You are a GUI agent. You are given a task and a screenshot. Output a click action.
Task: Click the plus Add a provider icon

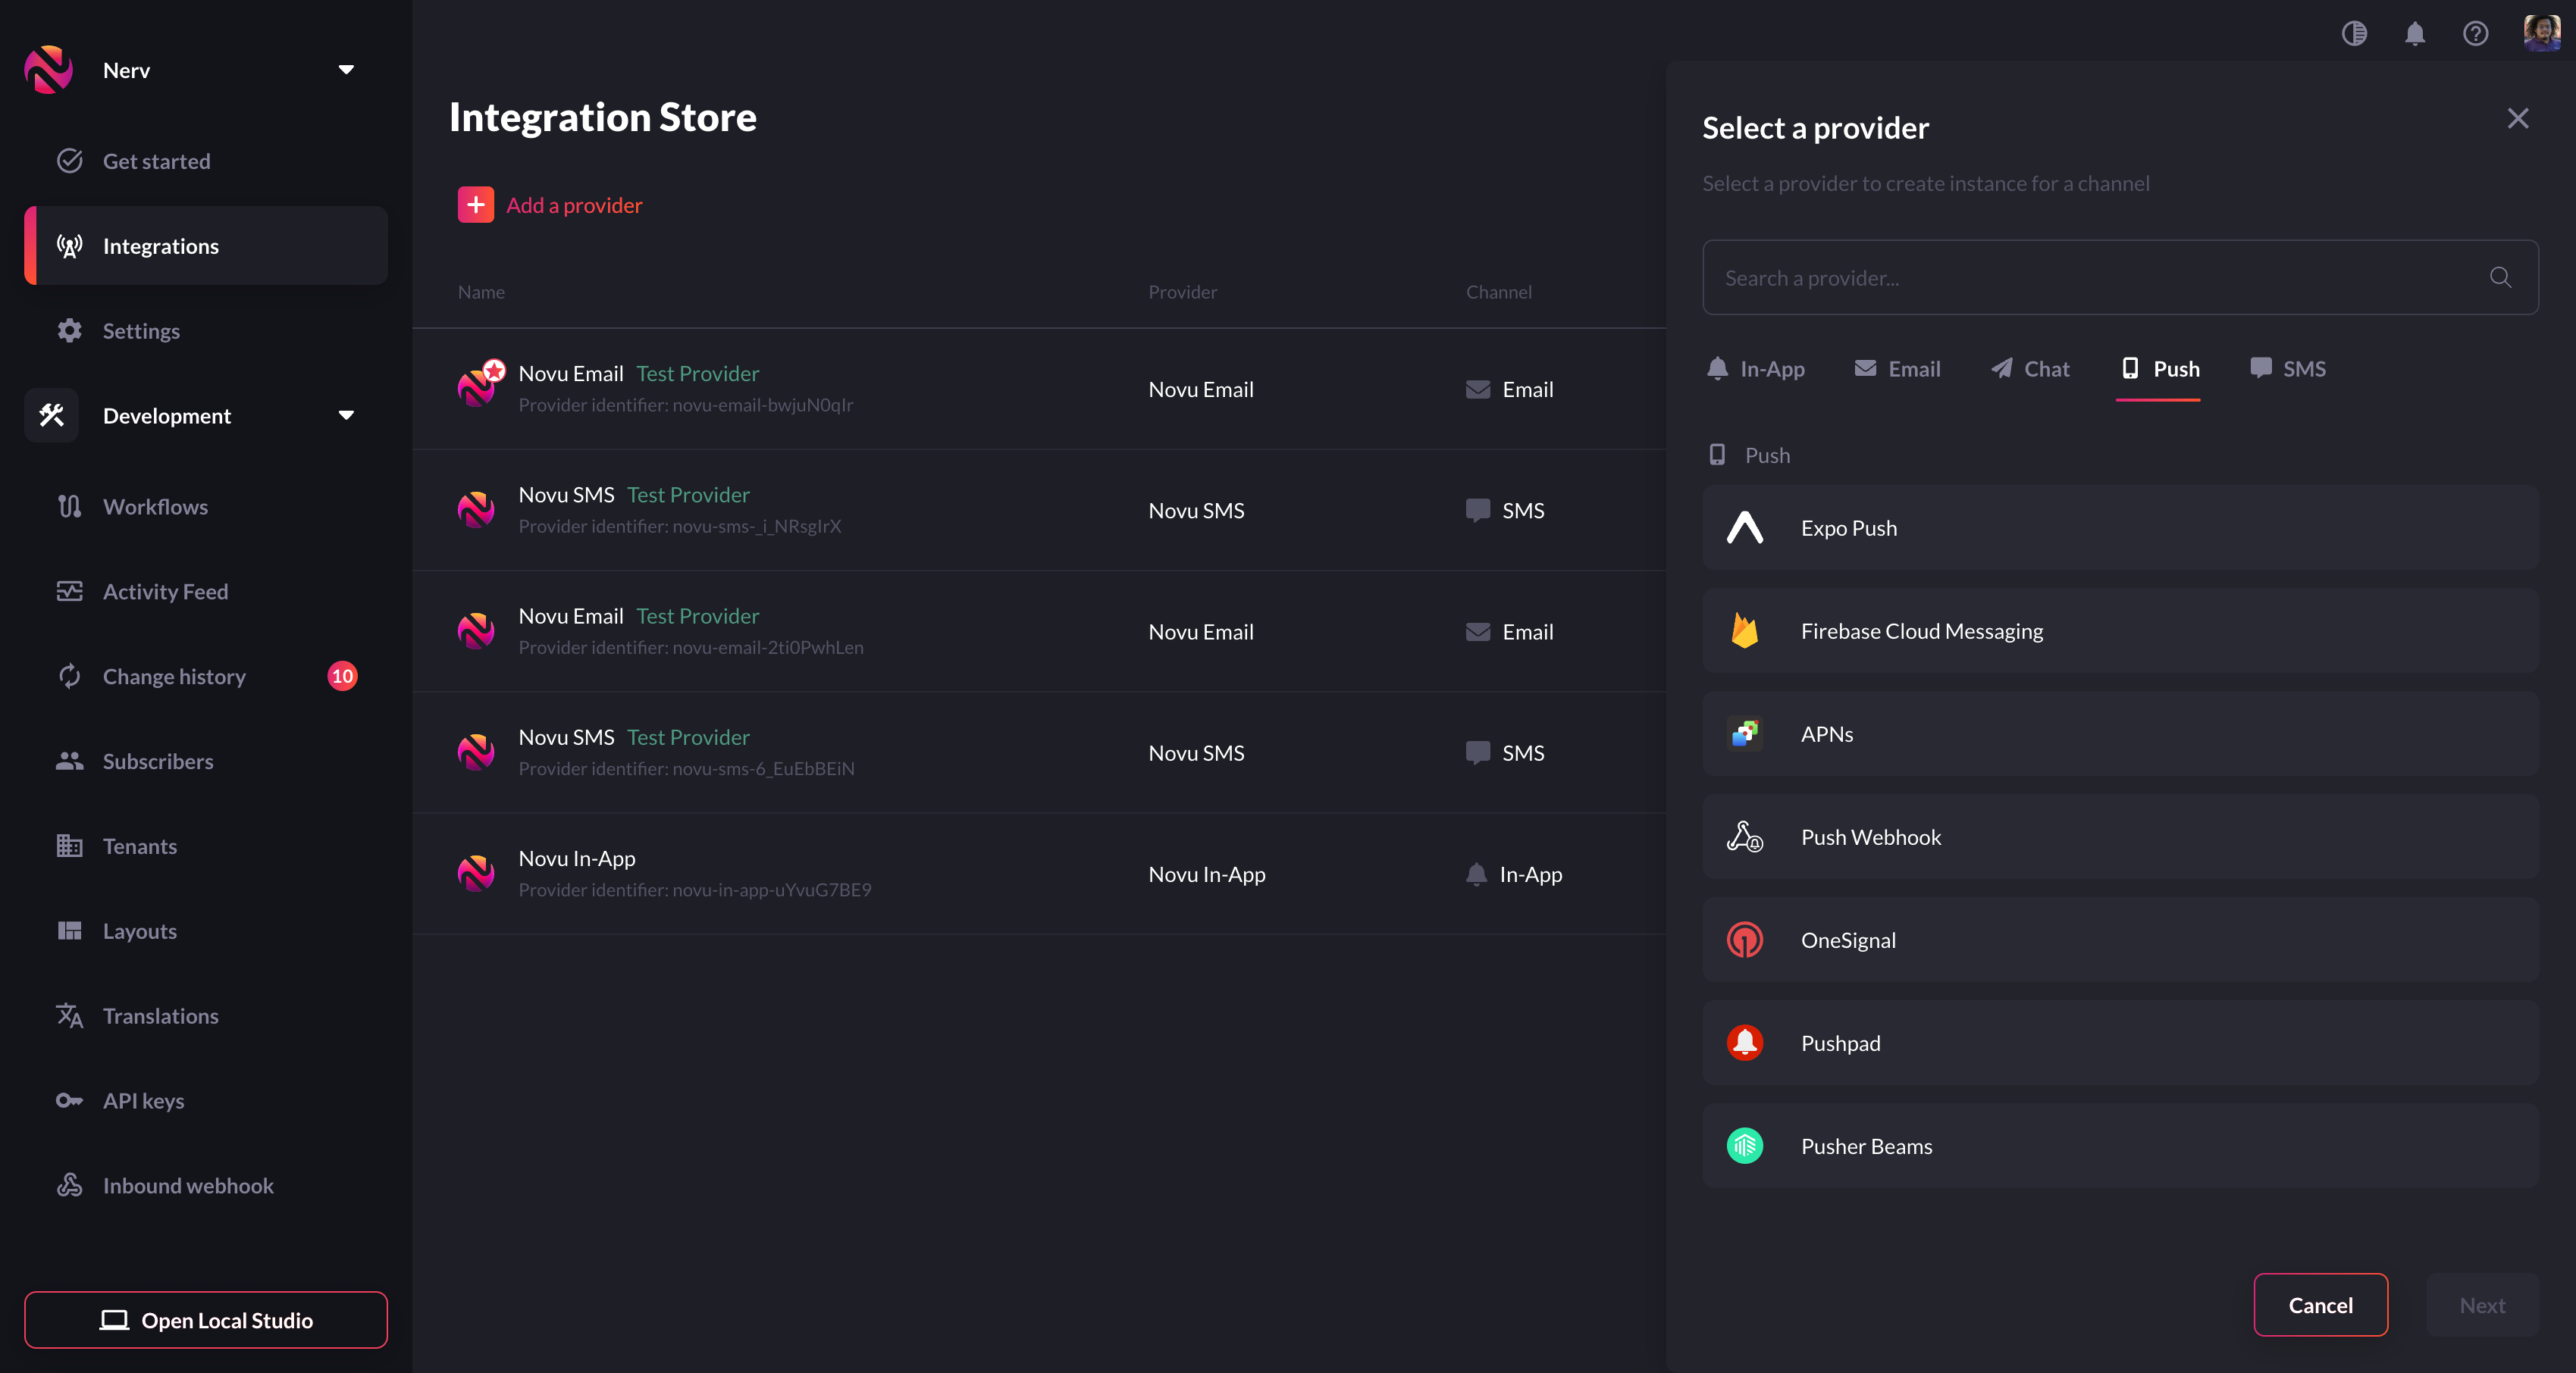pyautogui.click(x=476, y=205)
